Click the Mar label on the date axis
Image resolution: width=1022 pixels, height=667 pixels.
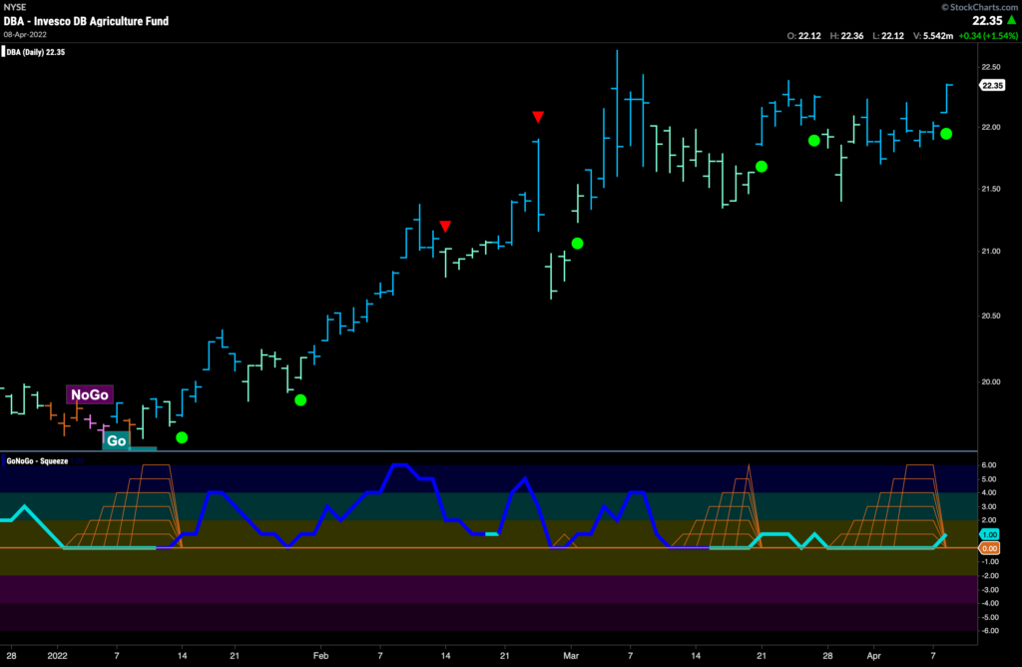[571, 656]
